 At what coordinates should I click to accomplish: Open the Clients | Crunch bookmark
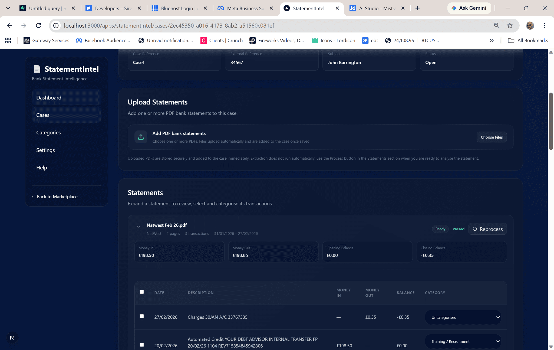(222, 40)
